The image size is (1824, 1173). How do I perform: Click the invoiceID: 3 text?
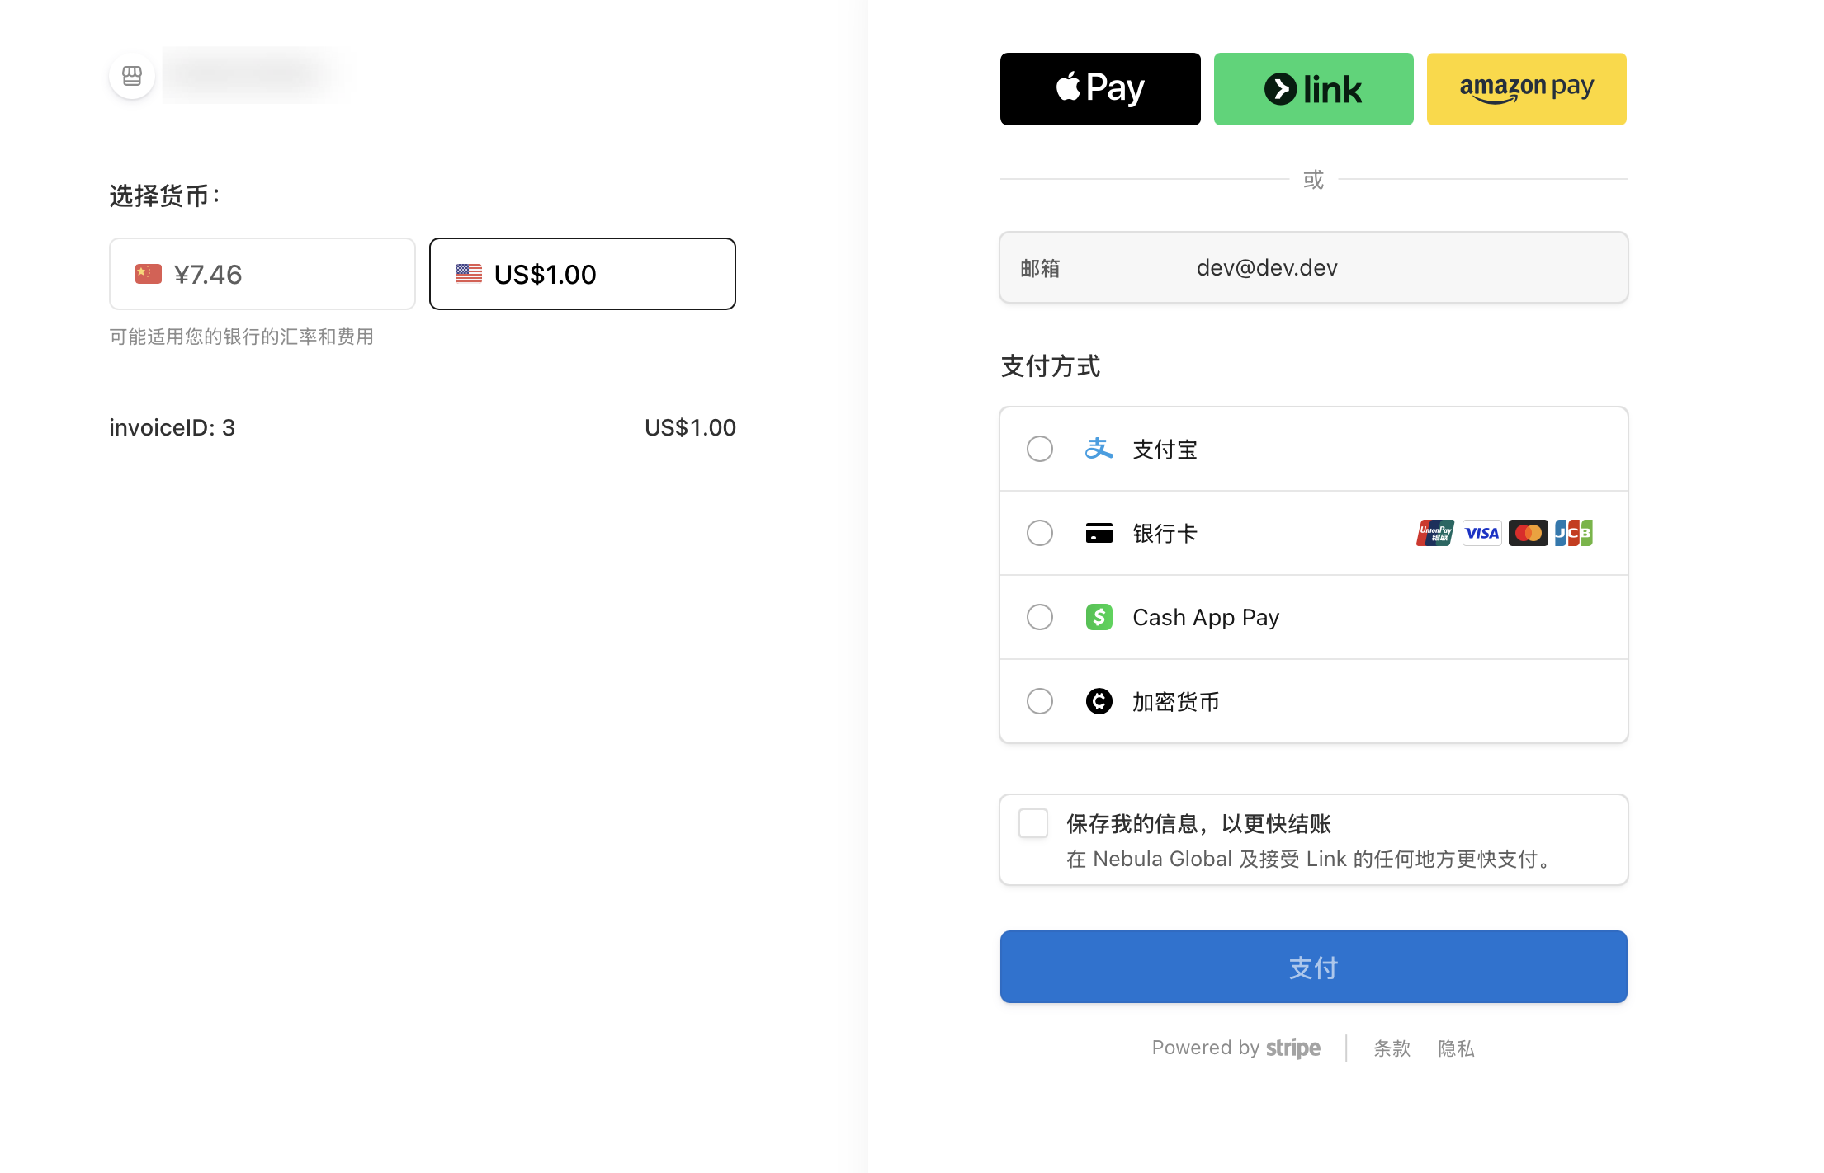coord(172,427)
